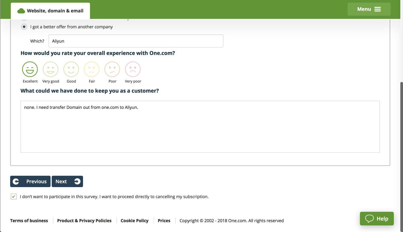Select 'I got a better offer' radio button
This screenshot has height=232, width=403.
coord(24,27)
